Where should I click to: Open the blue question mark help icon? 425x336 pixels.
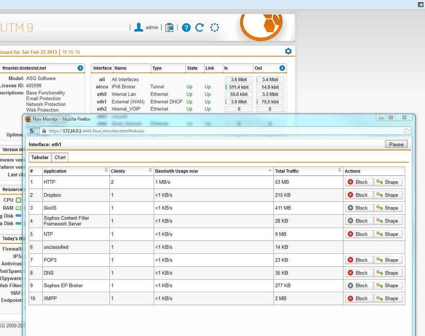[186, 28]
